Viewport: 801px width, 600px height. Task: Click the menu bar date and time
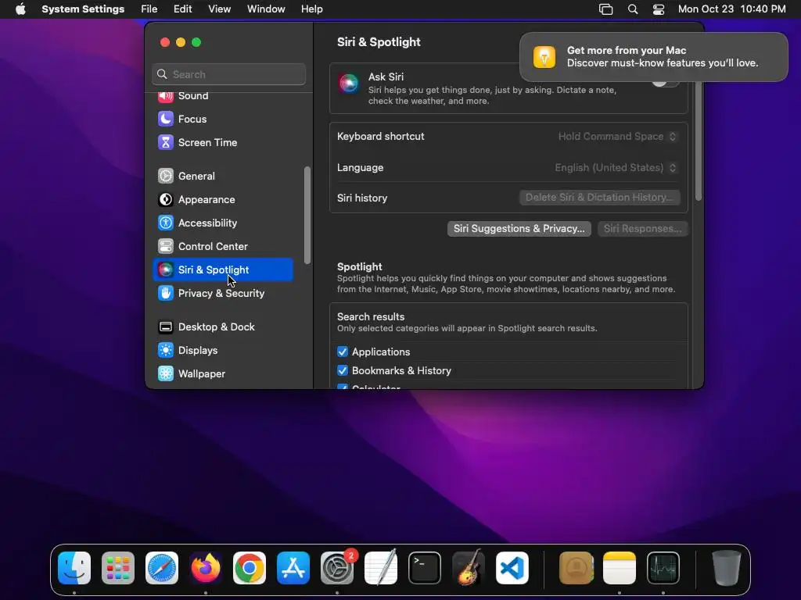coord(731,9)
